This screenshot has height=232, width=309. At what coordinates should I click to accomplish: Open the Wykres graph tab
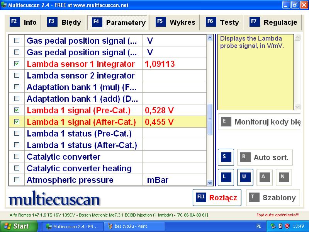pos(175,22)
